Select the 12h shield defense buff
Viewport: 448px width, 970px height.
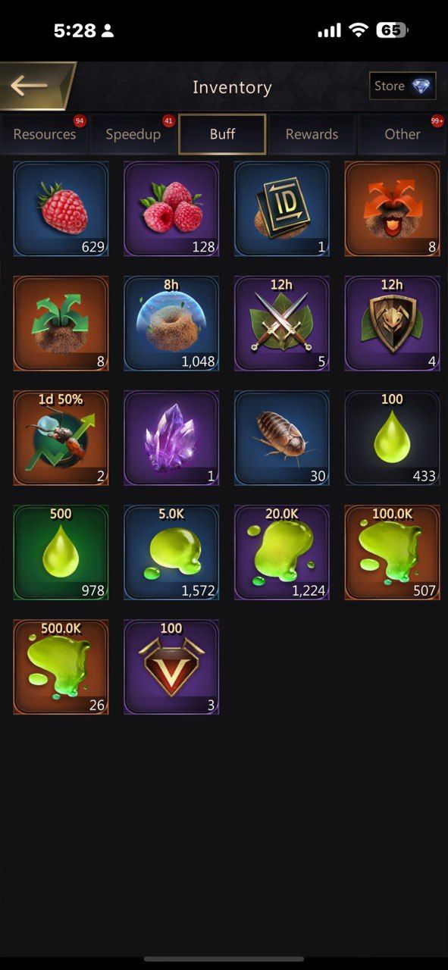[392, 323]
